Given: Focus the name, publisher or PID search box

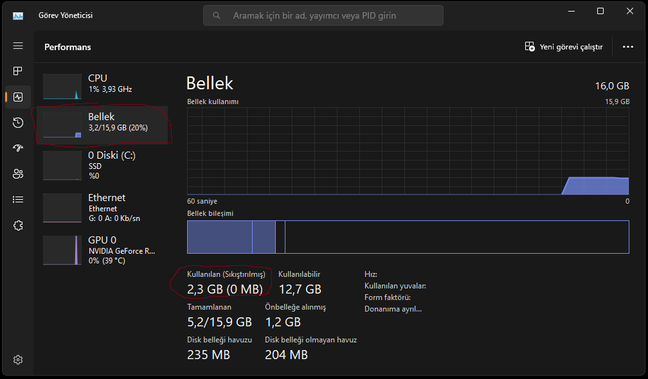Looking at the screenshot, I should 323,15.
